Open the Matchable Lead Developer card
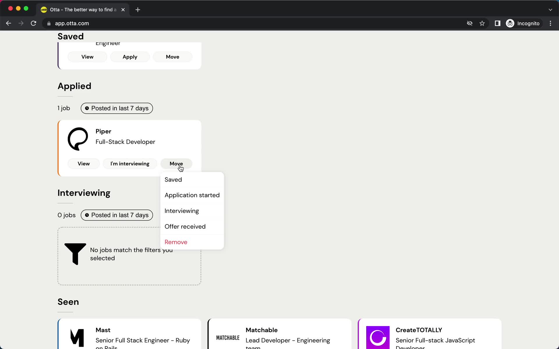This screenshot has width=559, height=349. 279,334
